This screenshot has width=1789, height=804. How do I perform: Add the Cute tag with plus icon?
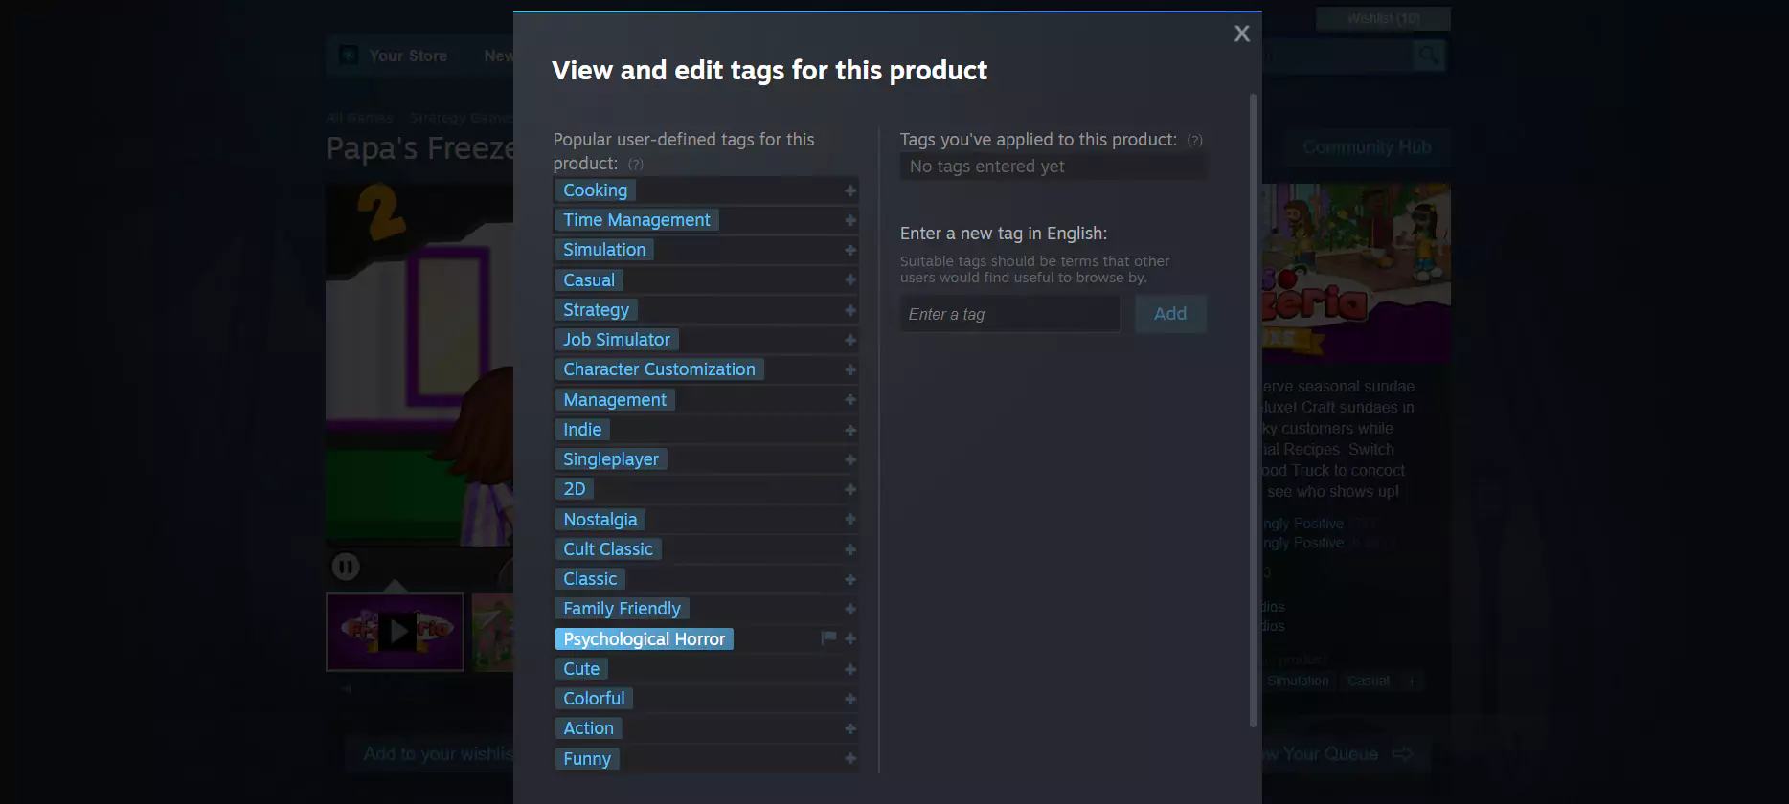tap(849, 669)
